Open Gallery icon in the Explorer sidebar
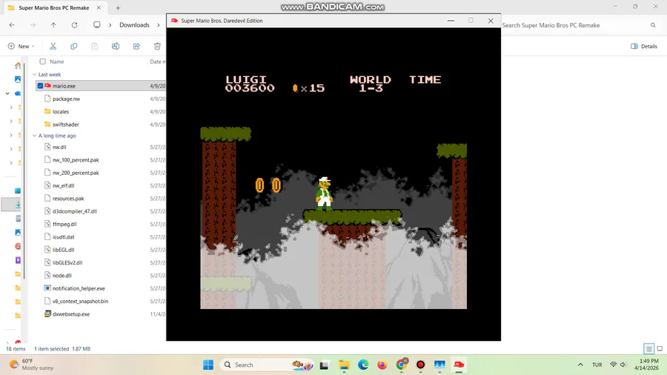667x375 pixels. pos(18,79)
